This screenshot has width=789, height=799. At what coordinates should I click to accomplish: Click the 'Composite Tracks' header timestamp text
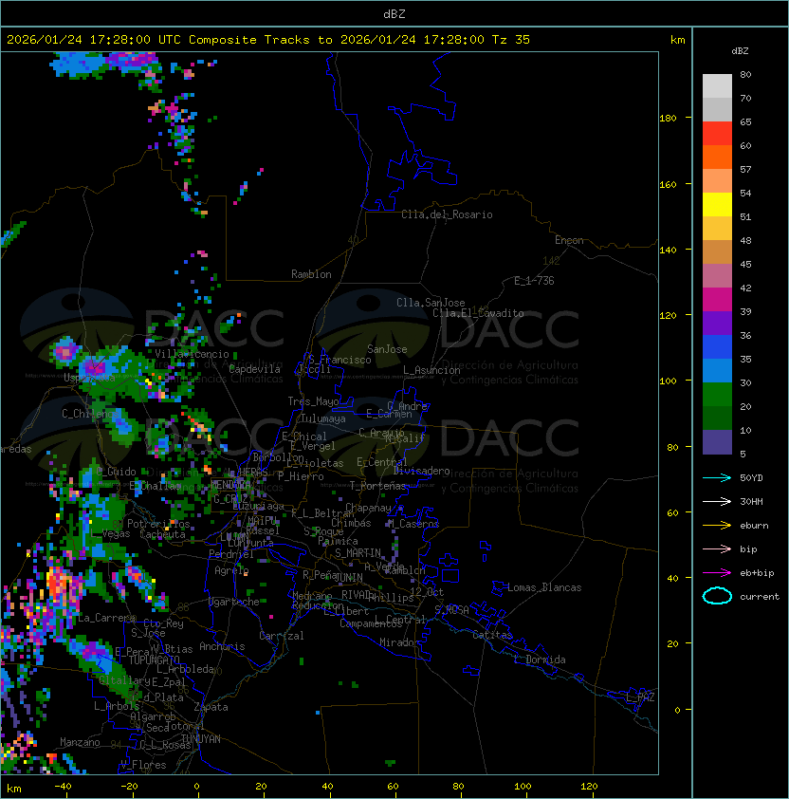click(268, 40)
